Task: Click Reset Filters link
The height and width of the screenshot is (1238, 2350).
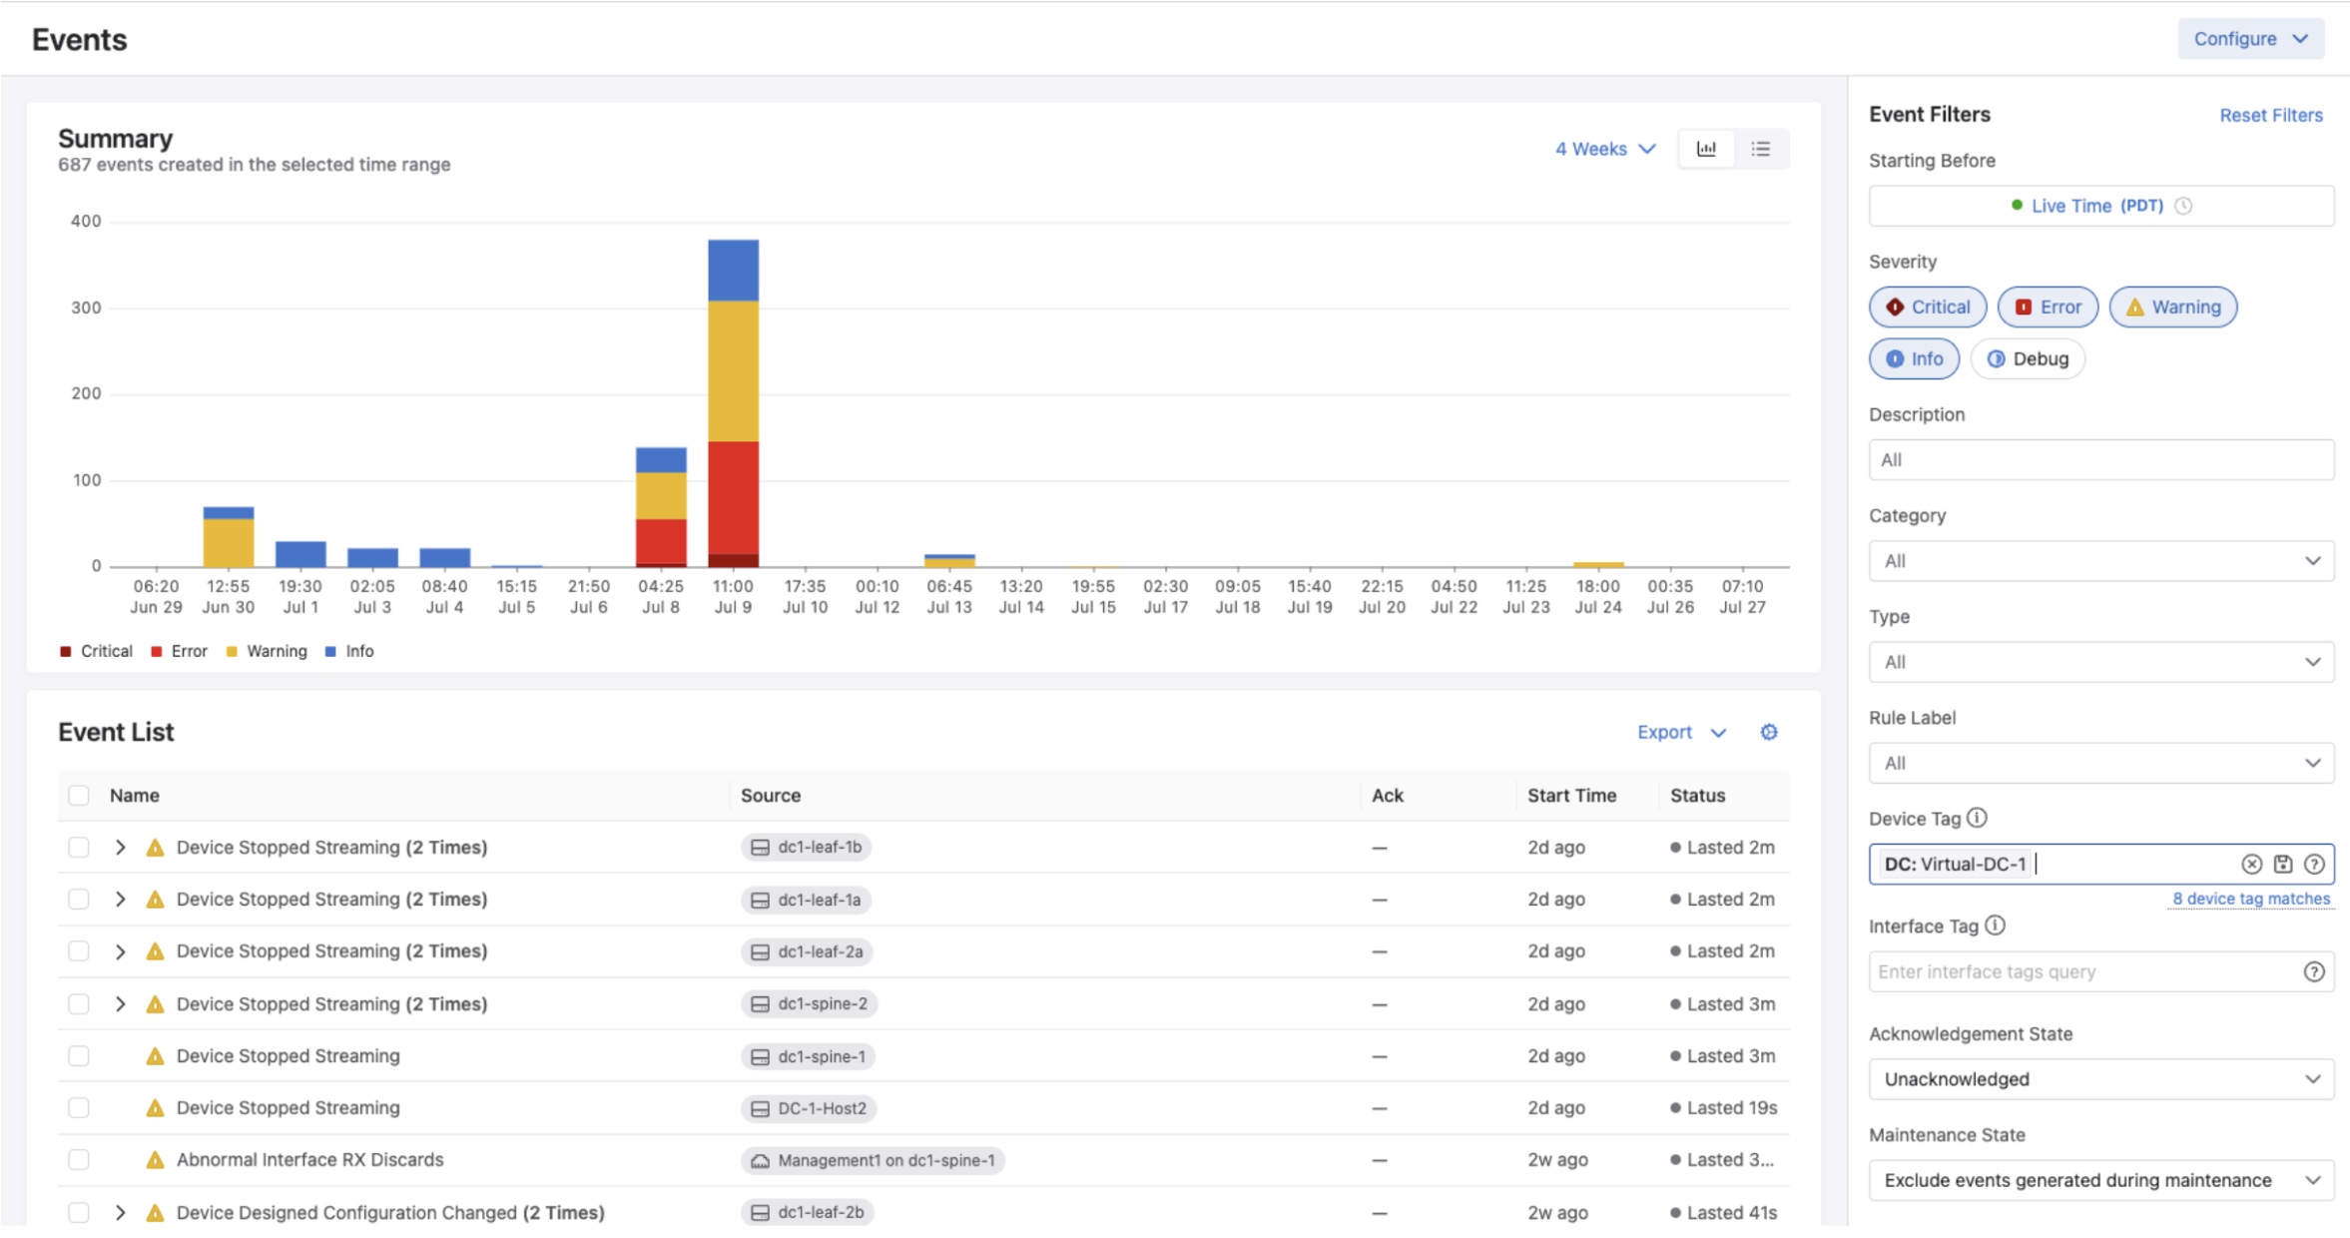Action: pos(2271,115)
